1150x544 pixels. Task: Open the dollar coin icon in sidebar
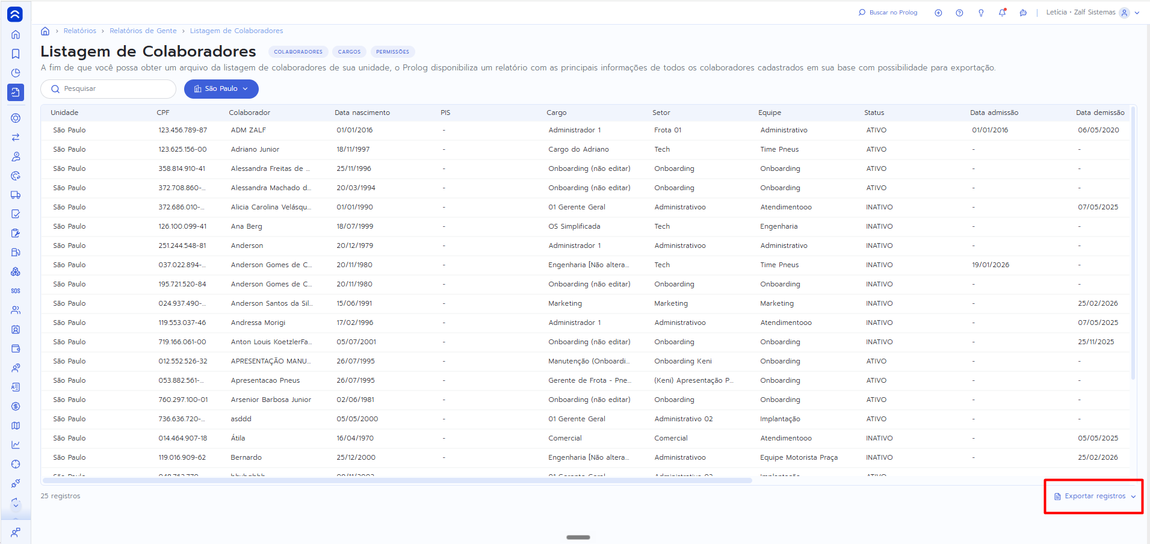coord(16,407)
